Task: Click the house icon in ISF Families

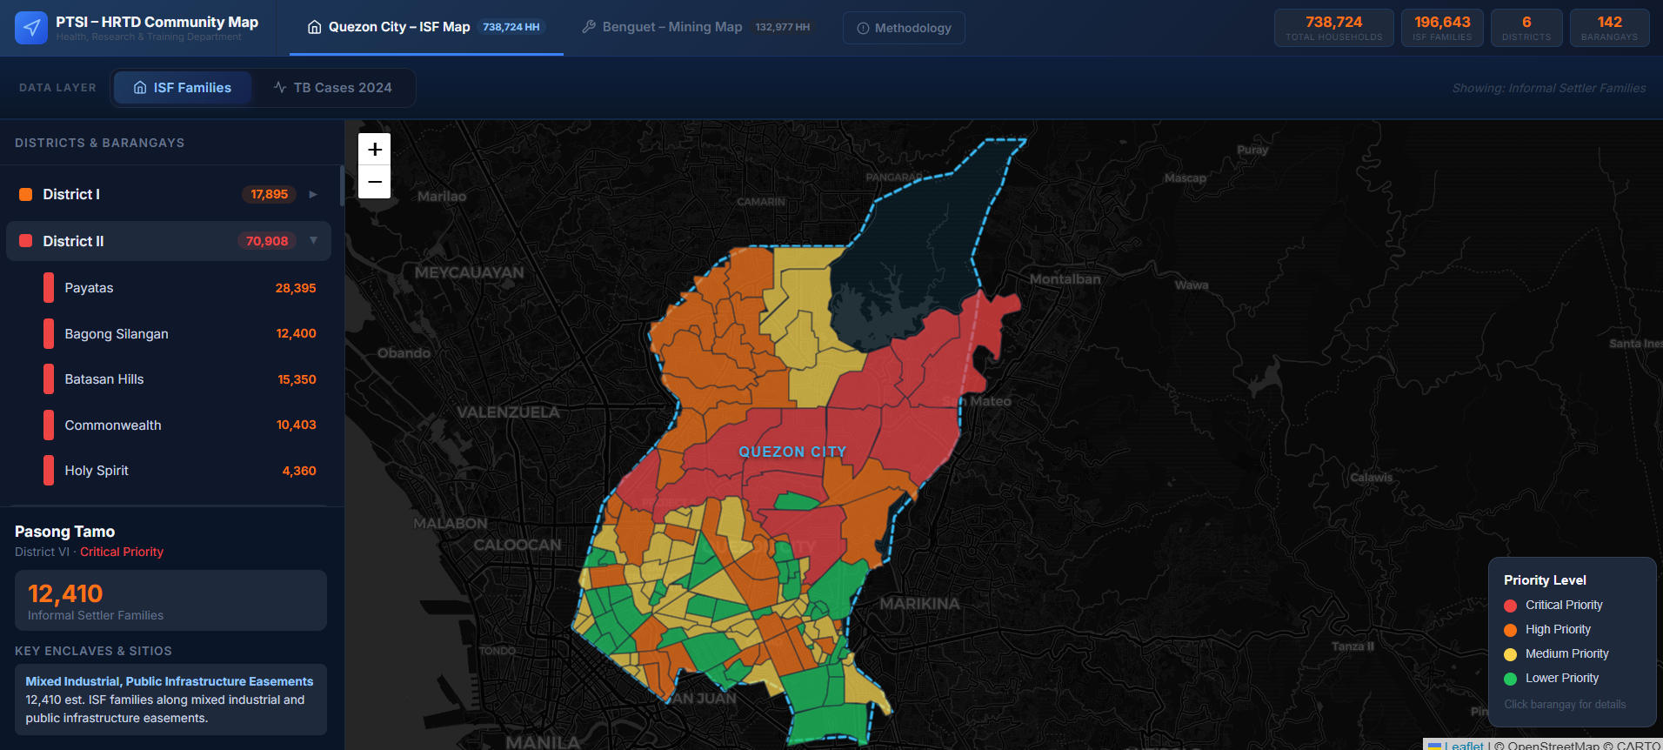Action: click(140, 88)
